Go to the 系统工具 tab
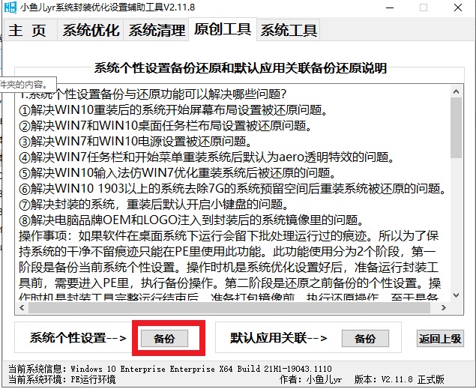 tap(289, 31)
